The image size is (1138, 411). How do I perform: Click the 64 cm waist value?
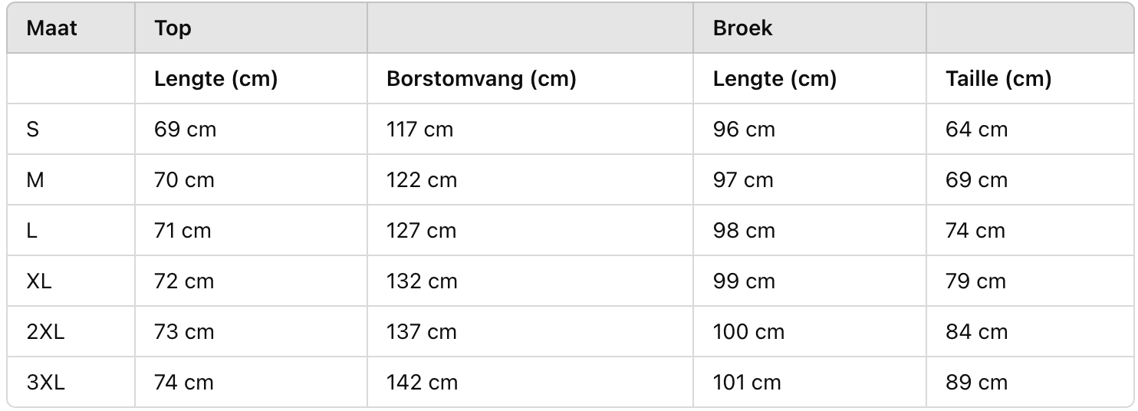pyautogui.click(x=976, y=130)
